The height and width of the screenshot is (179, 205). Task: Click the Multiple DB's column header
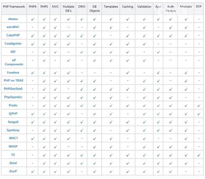68,9
